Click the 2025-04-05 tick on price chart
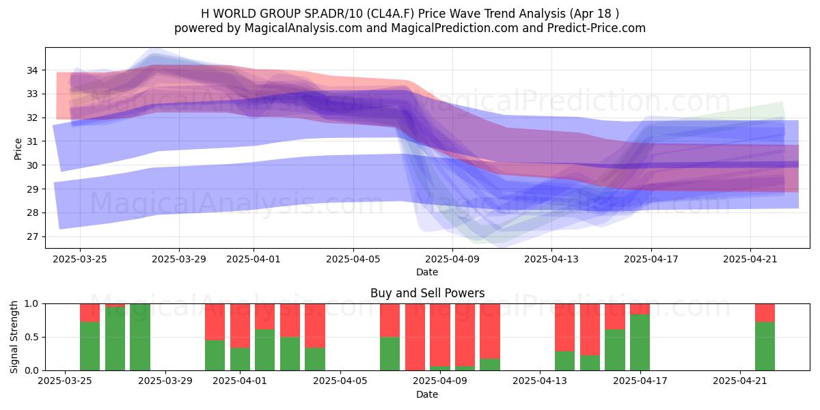This screenshot has height=410, width=820. click(353, 259)
